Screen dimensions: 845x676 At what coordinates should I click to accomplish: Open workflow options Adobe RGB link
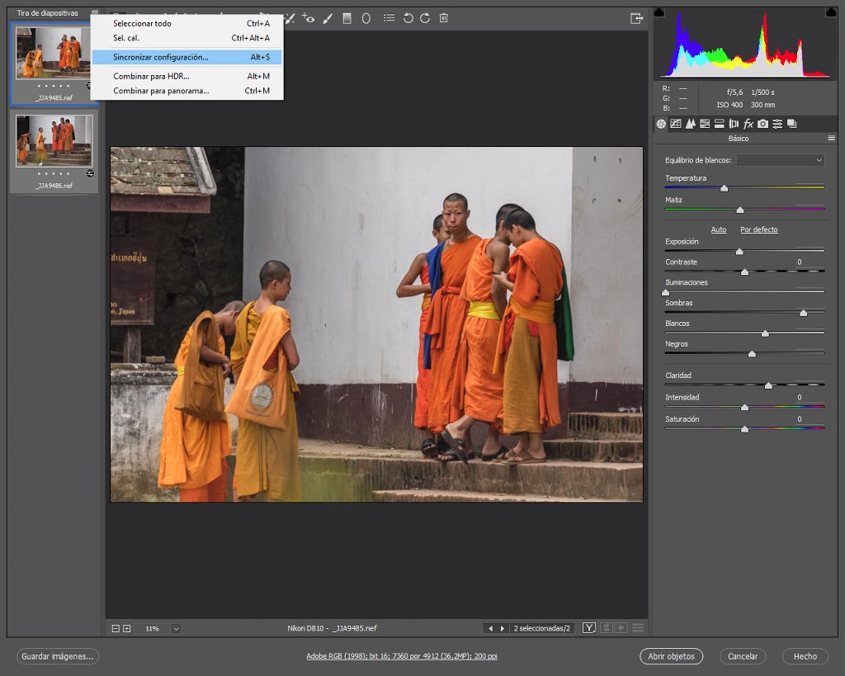pos(402,656)
